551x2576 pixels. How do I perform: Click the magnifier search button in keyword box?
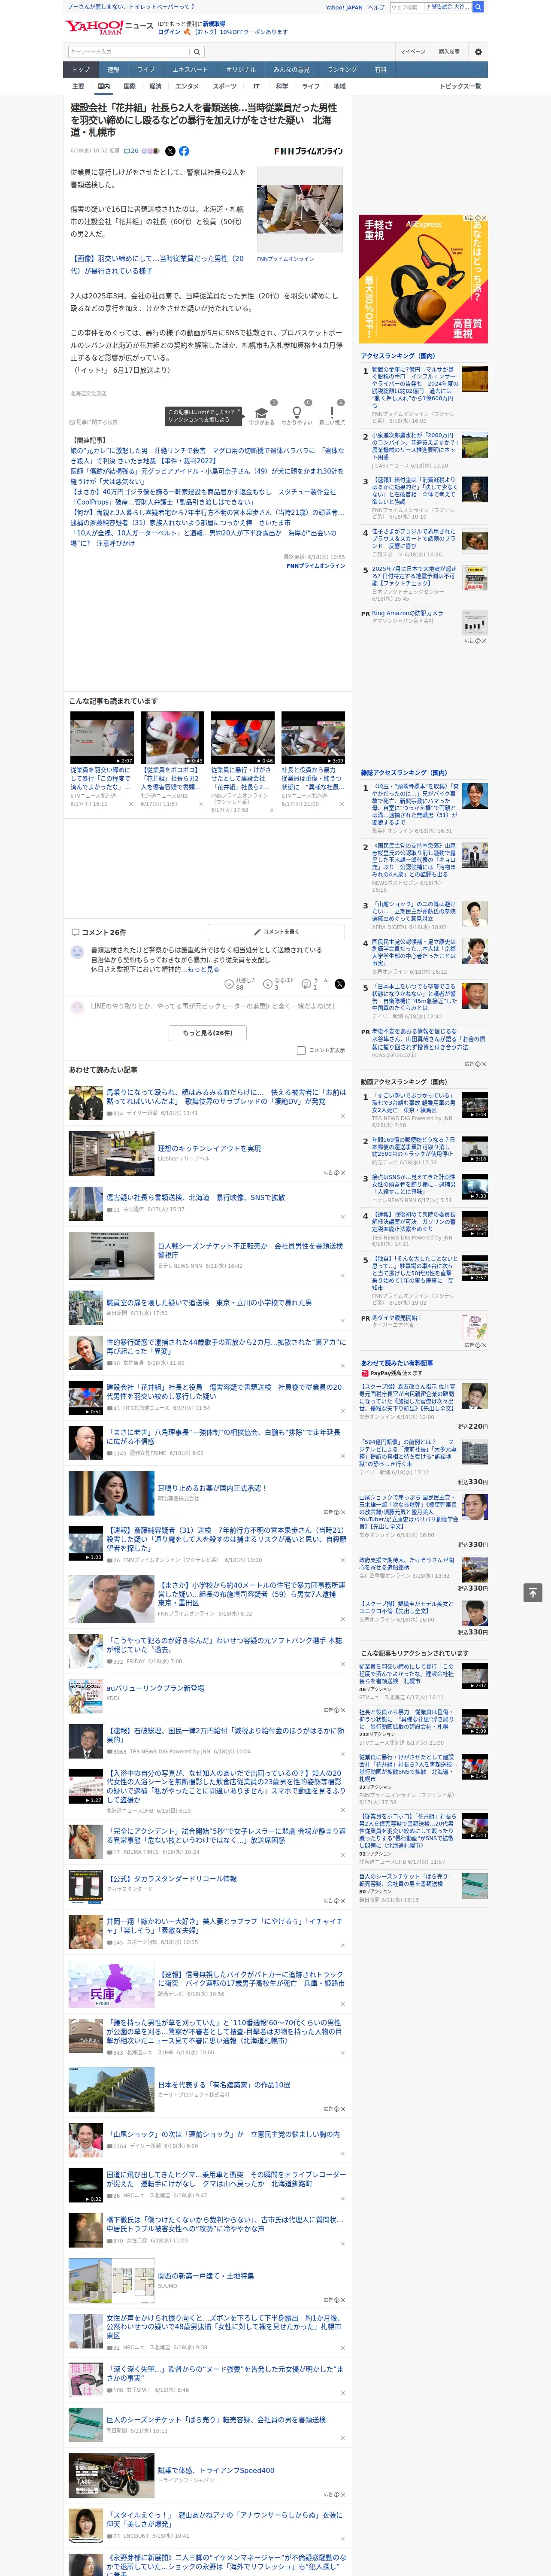[196, 51]
